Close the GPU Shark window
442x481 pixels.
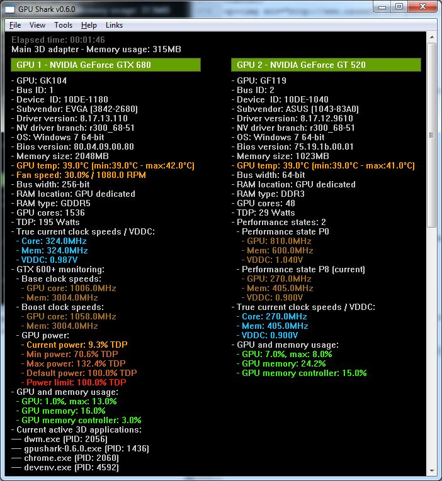click(x=422, y=7)
